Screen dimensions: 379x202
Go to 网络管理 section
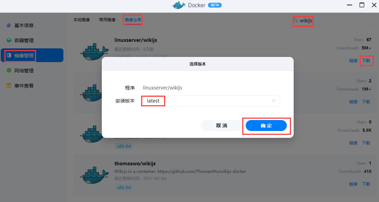[x=32, y=70]
